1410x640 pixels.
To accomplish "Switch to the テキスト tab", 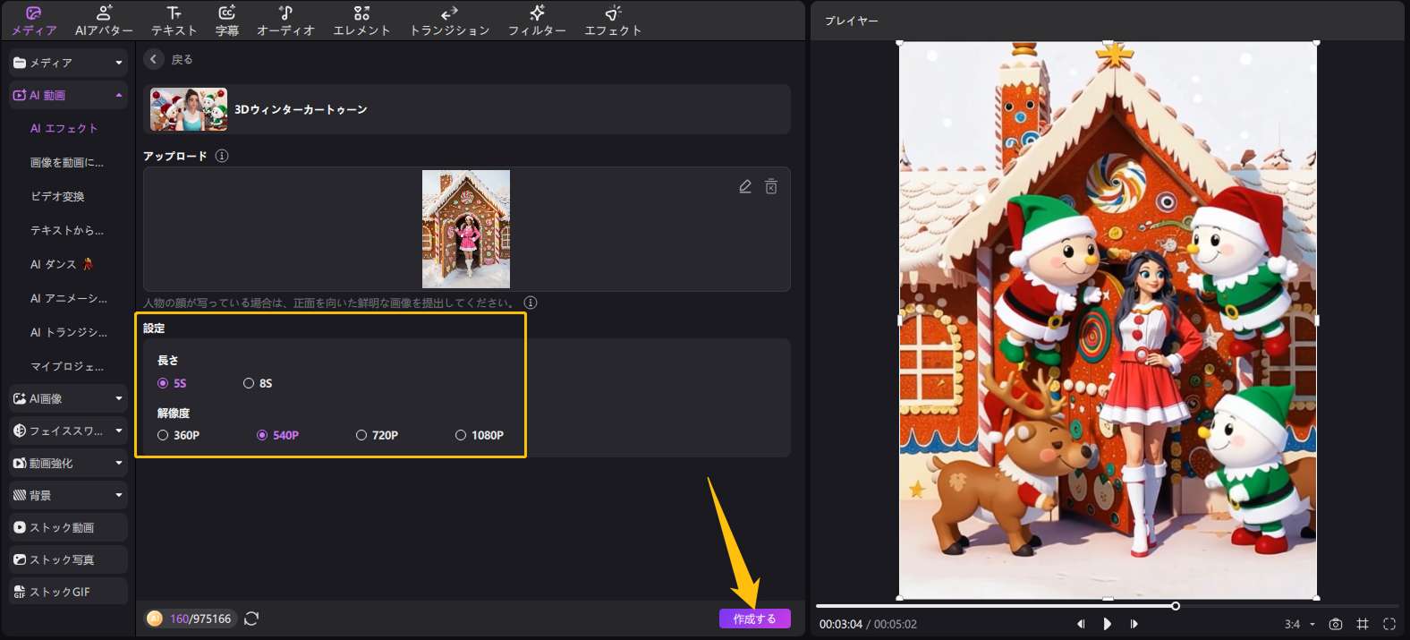I will coord(174,21).
